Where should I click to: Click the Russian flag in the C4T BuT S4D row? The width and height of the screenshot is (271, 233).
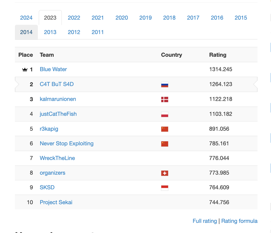click(x=165, y=84)
